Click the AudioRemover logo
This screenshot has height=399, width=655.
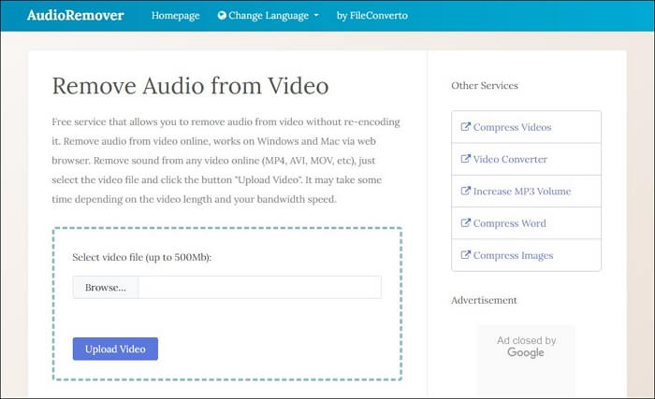pos(75,16)
